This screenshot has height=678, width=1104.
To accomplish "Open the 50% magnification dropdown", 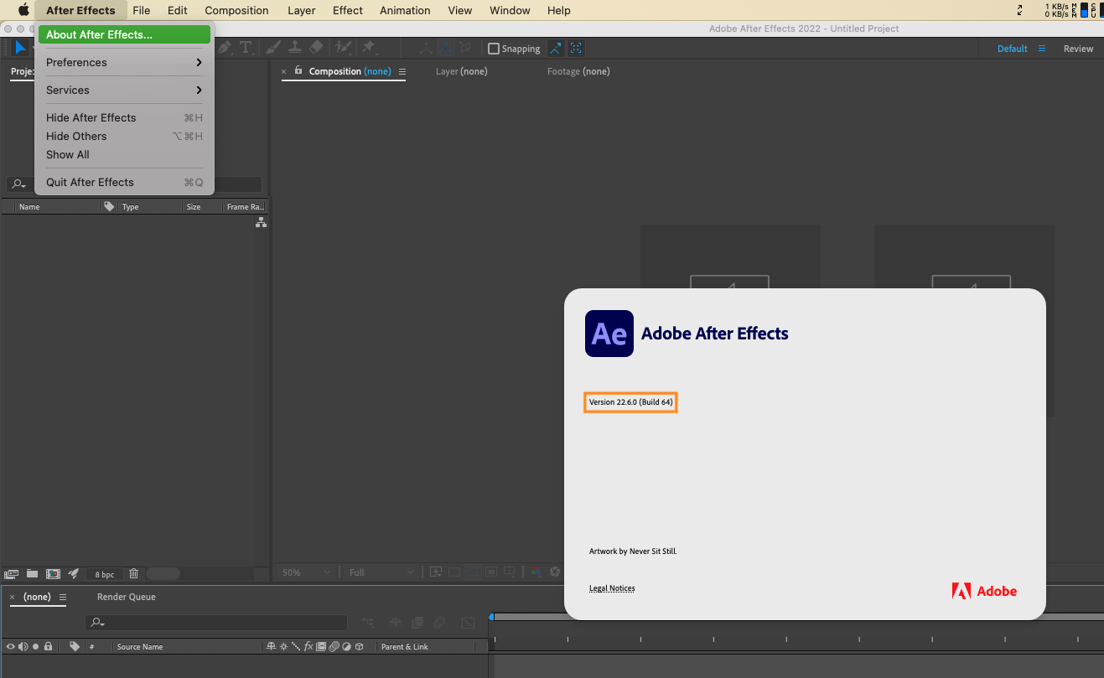I will (x=306, y=572).
